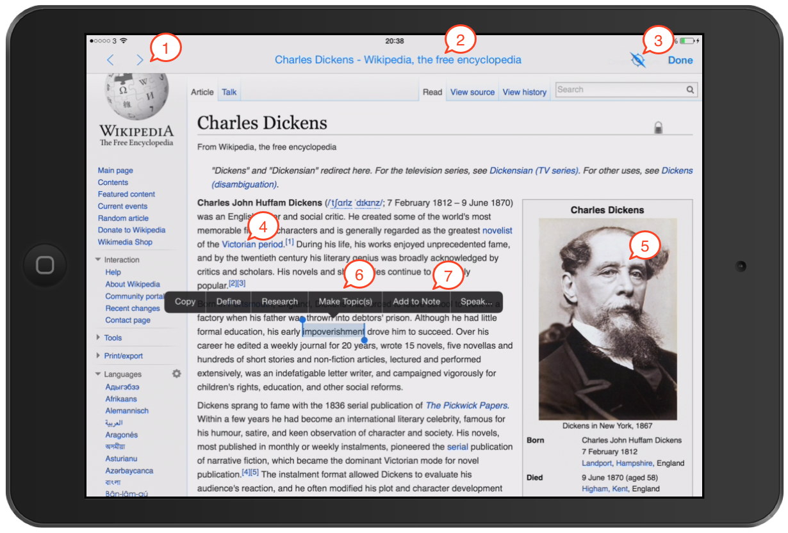The width and height of the screenshot is (788, 533).
Task: Switch to the Article tab
Action: 202,92
